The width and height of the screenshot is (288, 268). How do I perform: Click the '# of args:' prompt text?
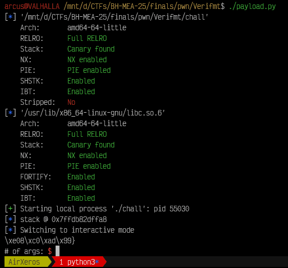click(24, 252)
